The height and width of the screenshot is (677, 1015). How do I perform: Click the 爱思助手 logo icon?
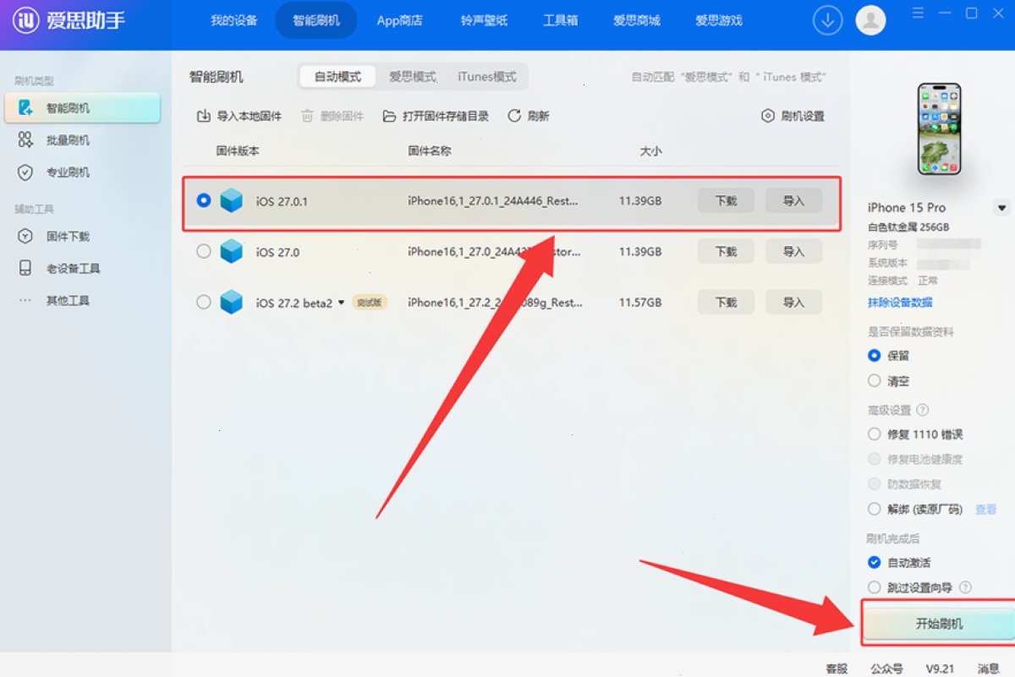(26, 20)
